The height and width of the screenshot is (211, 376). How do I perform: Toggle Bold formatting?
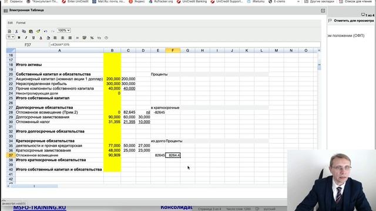click(x=19, y=38)
